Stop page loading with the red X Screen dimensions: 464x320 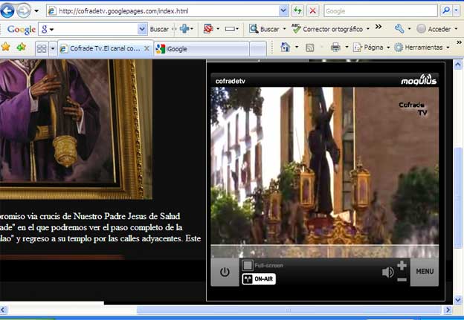point(313,10)
